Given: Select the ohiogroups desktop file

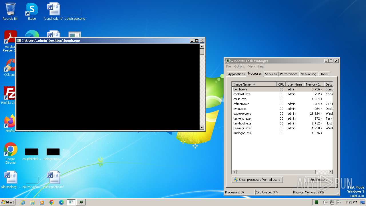Looking at the screenshot, I should click(x=53, y=154).
